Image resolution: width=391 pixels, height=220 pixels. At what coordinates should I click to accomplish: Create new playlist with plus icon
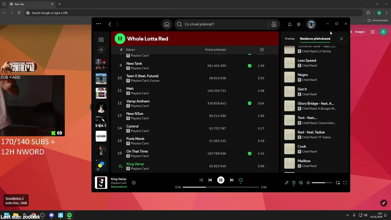pos(101,50)
